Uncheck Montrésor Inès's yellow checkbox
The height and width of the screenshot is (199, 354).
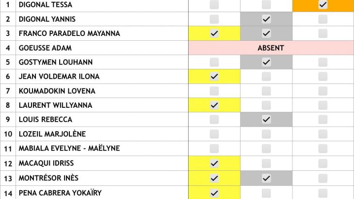point(214,178)
